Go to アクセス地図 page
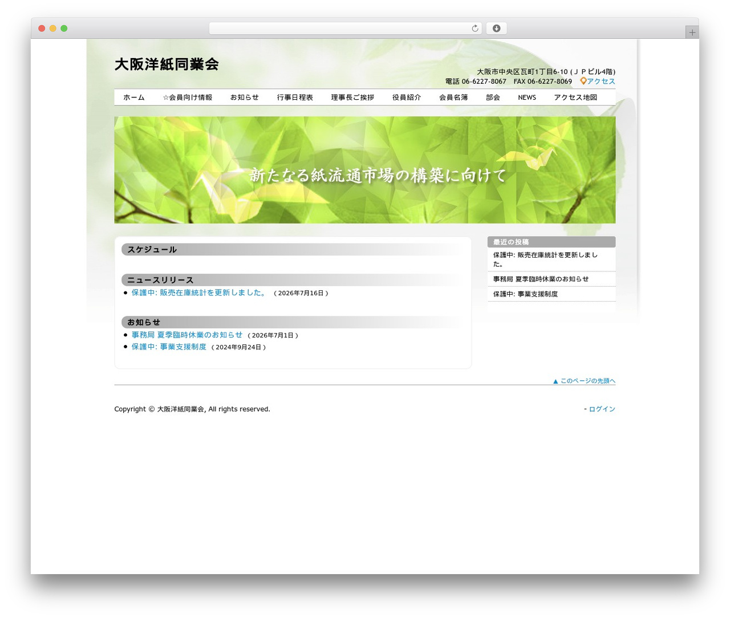This screenshot has height=618, width=730. (x=575, y=97)
